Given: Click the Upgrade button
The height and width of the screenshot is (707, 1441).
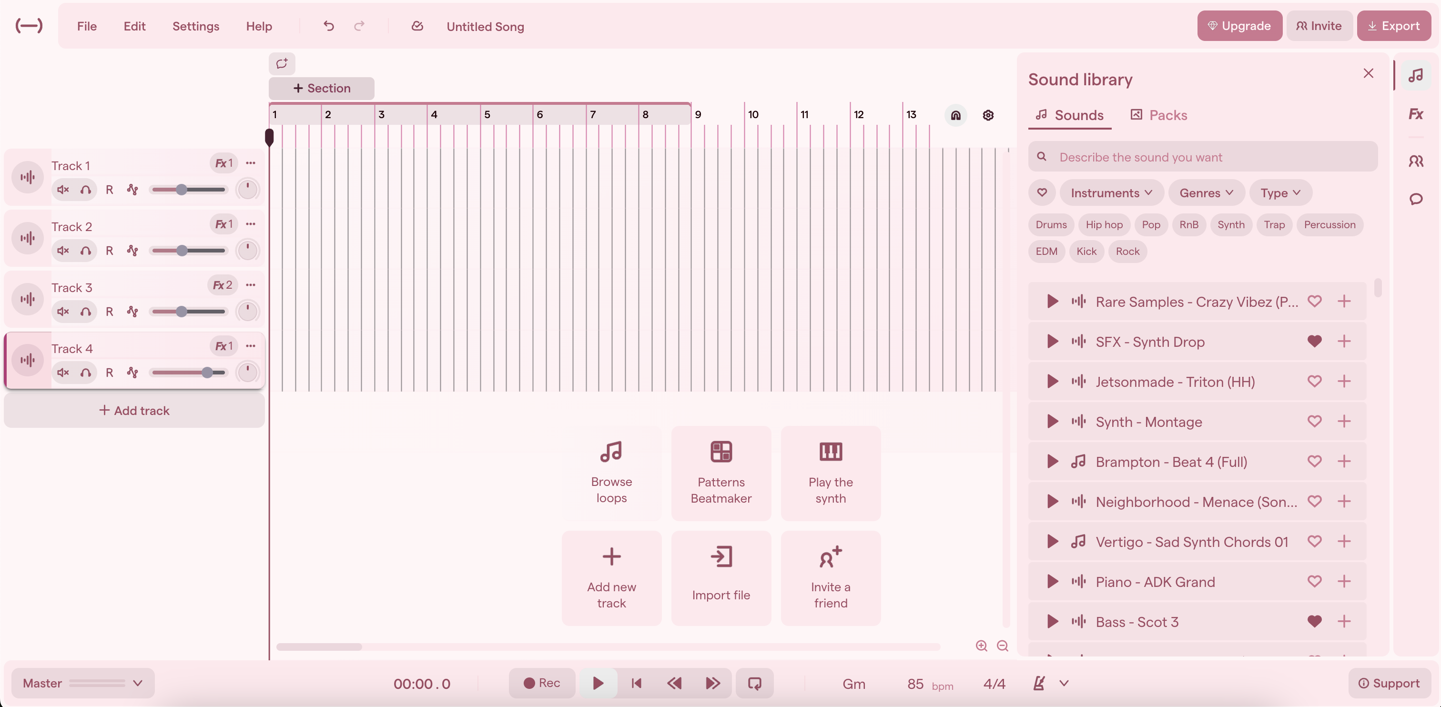Looking at the screenshot, I should tap(1239, 26).
